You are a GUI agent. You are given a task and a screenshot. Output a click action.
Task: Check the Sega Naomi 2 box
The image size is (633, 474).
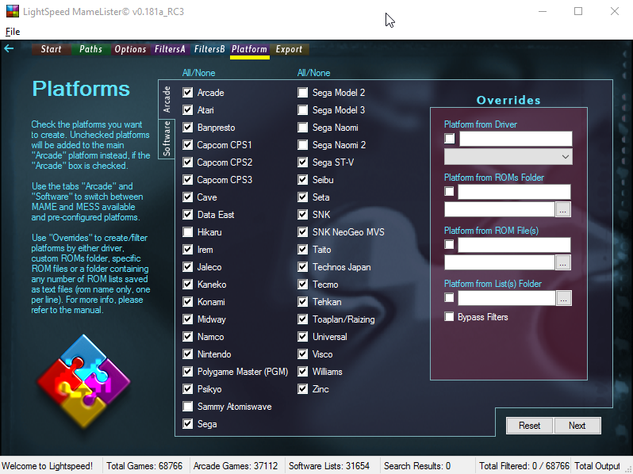pyautogui.click(x=303, y=144)
